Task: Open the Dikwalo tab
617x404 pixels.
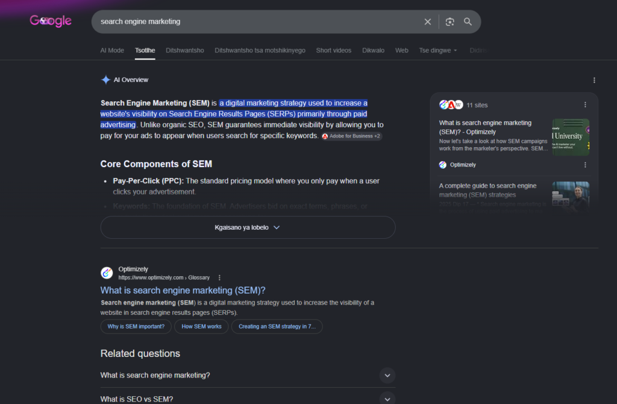Action: coord(374,51)
